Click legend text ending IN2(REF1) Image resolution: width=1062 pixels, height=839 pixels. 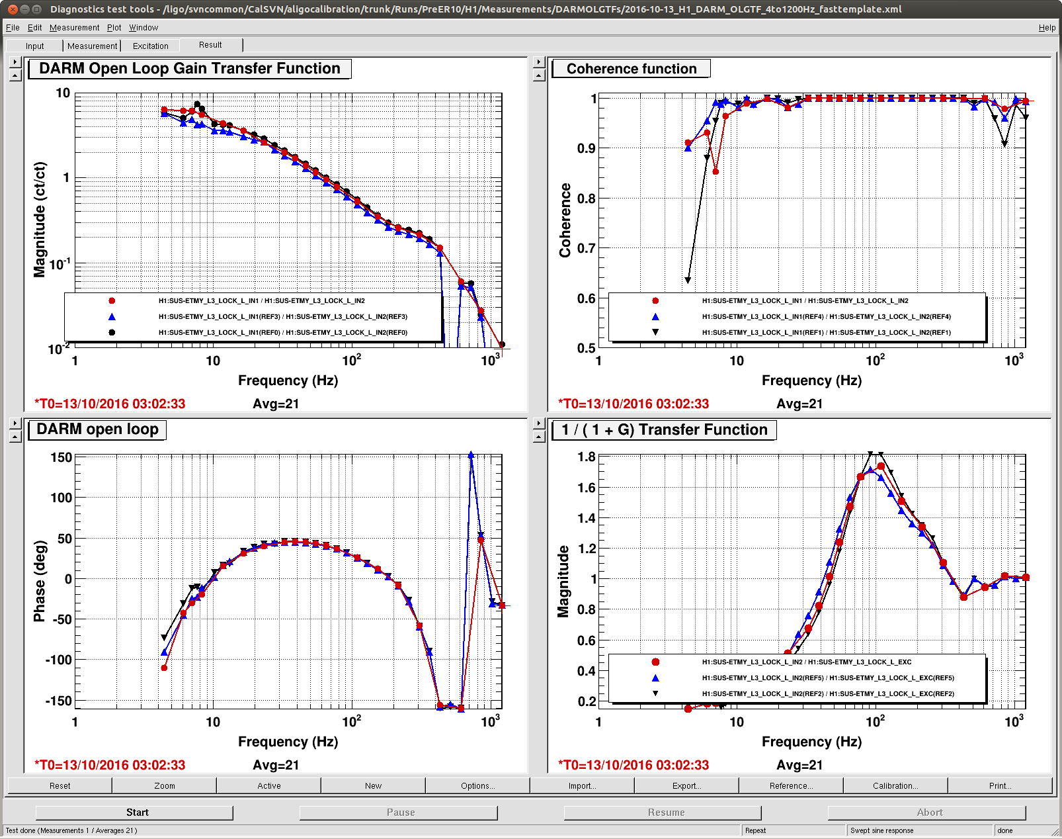(827, 332)
